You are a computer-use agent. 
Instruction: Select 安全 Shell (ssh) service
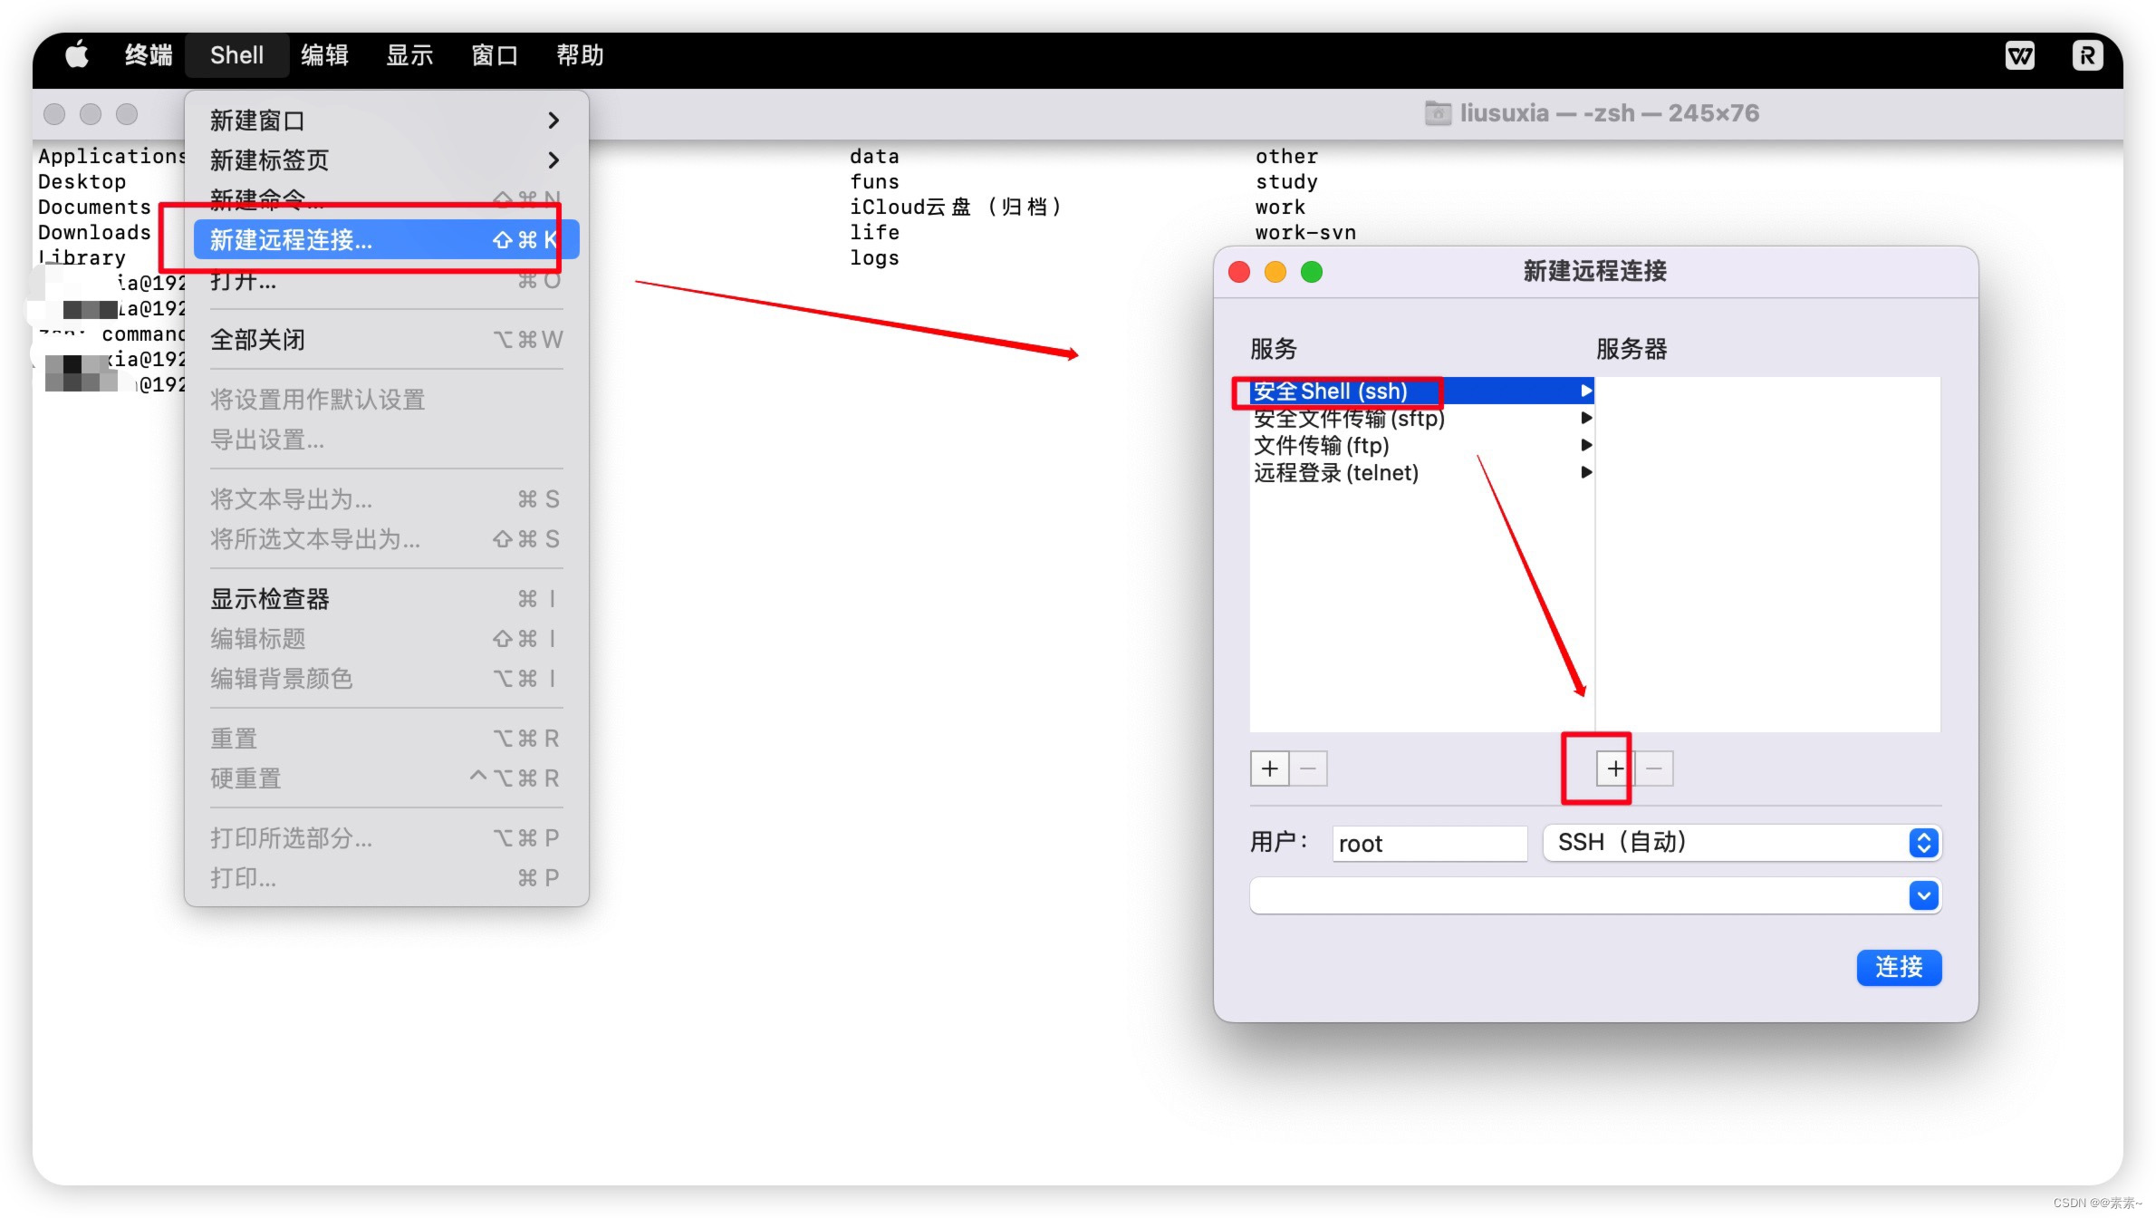(x=1416, y=391)
